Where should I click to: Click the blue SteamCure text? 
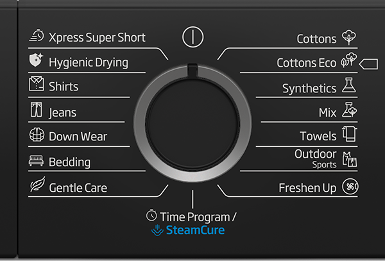(x=196, y=230)
